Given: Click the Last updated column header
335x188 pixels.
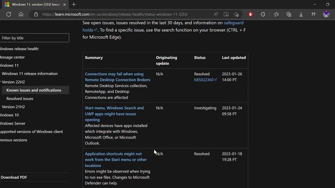Looking at the screenshot, I should tap(234, 57).
